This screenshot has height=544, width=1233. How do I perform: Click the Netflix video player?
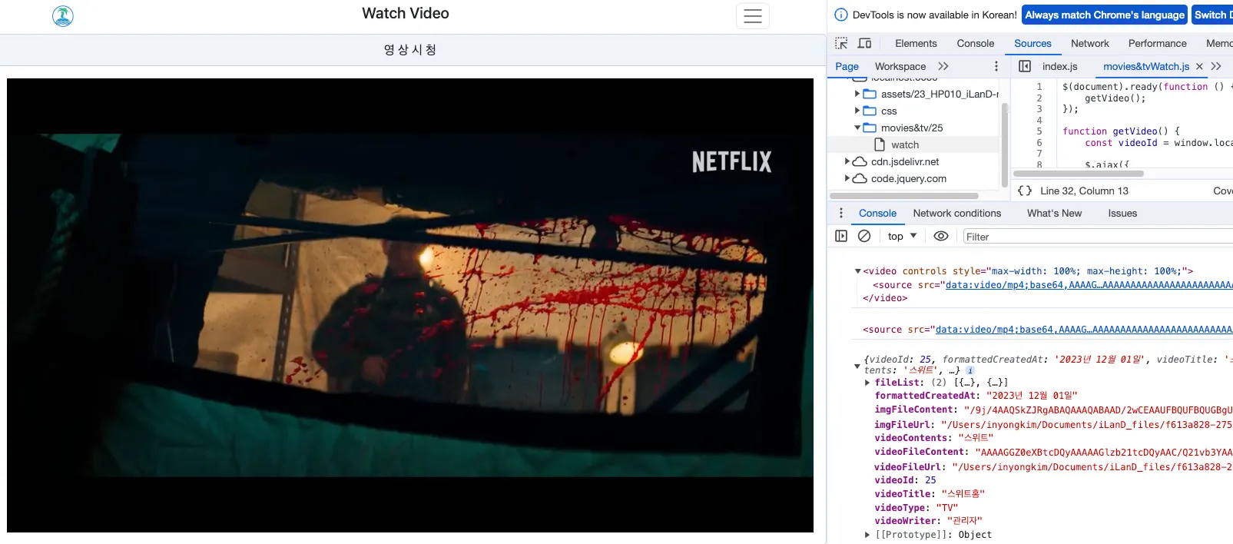coord(410,305)
